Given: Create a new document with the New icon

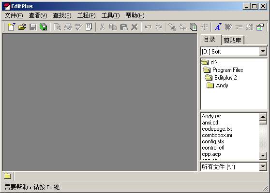Looking at the screenshot, I should click(x=12, y=27).
